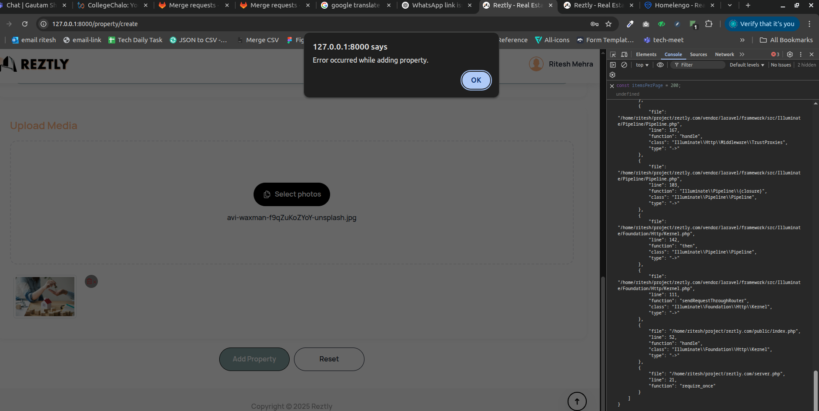Image resolution: width=819 pixels, height=411 pixels.
Task: Switch to the Network tab
Action: (724, 54)
